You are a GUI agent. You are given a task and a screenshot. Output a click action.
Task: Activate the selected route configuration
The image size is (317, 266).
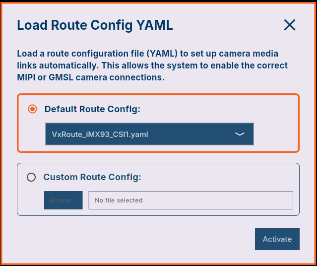(277, 239)
